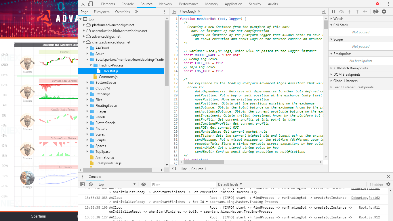Click the pretty print braces icon
Viewport: 393px width, 221px height.
tap(174, 169)
